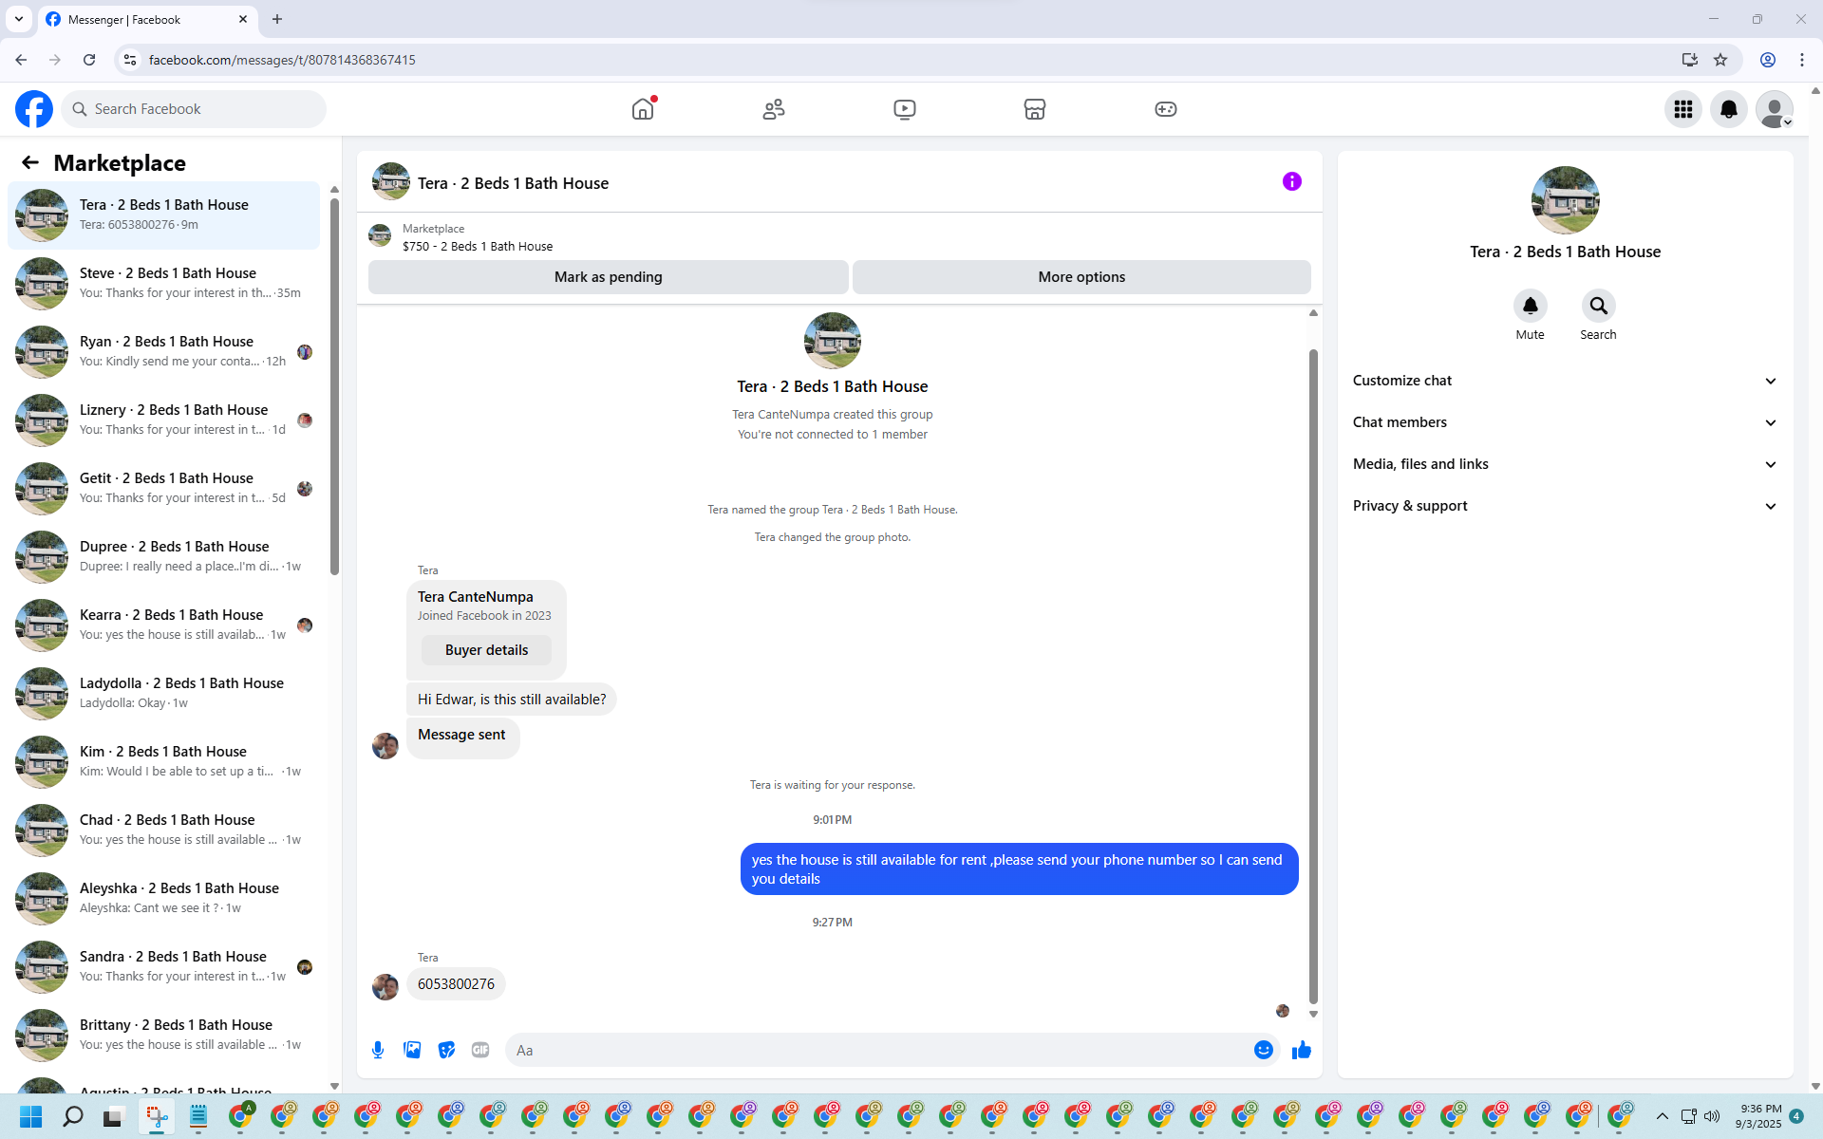This screenshot has height=1139, width=1823.
Task: Click the clock and date in taskbar
Action: coord(1758,1116)
